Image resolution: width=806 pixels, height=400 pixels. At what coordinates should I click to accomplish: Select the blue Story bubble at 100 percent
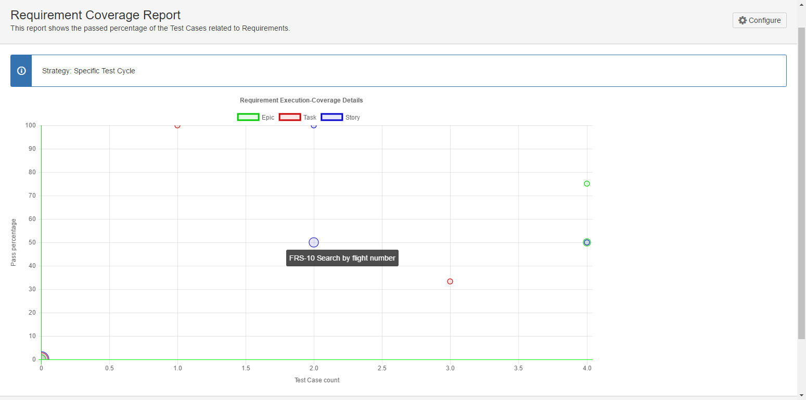point(314,126)
